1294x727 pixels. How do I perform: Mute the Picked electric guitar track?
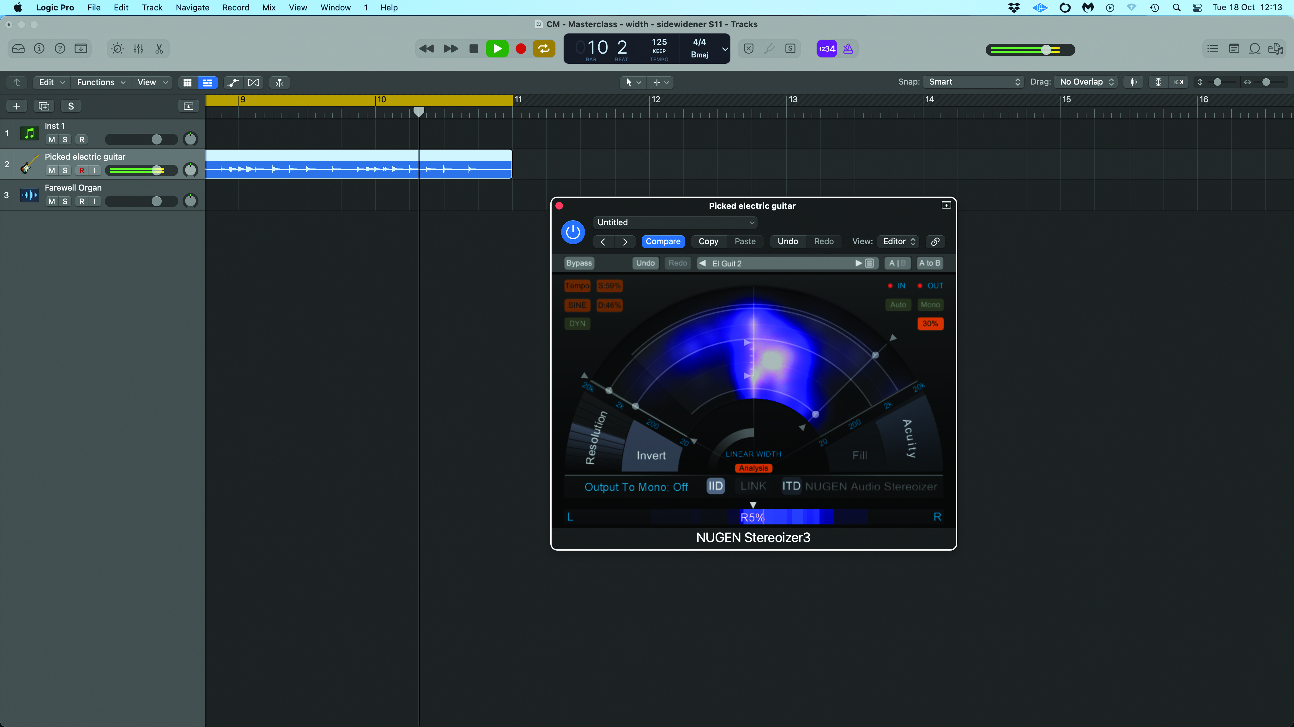click(52, 171)
